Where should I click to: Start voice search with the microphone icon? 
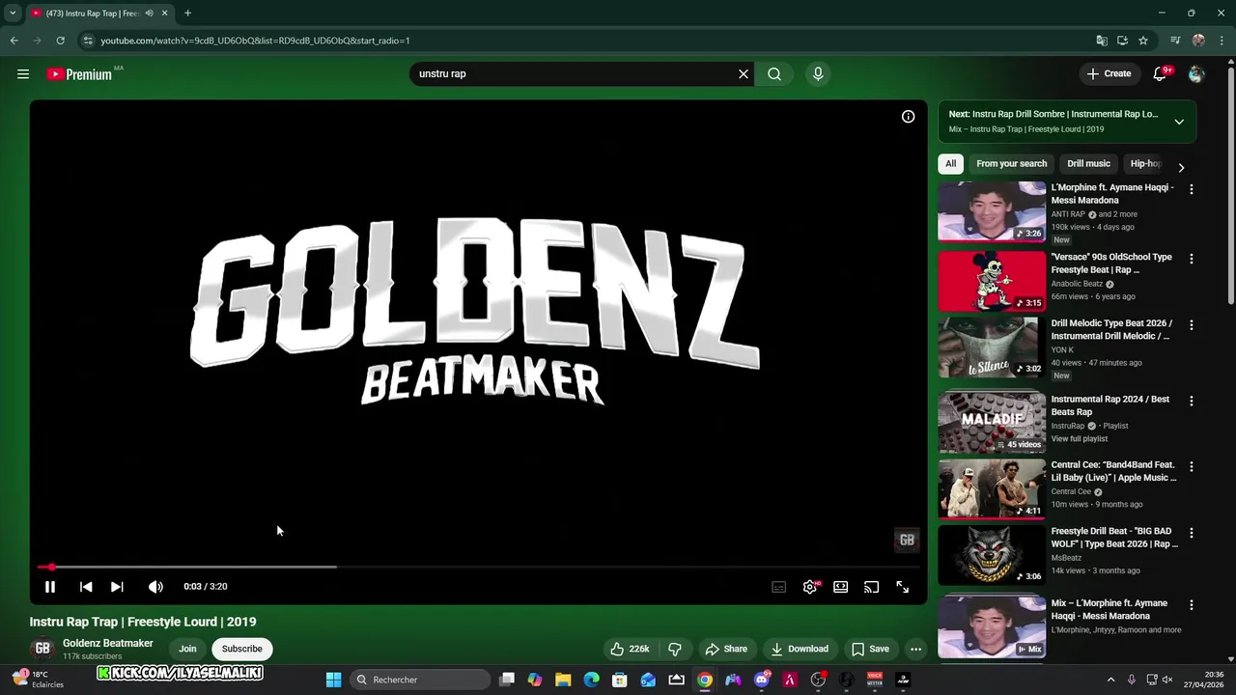click(818, 73)
